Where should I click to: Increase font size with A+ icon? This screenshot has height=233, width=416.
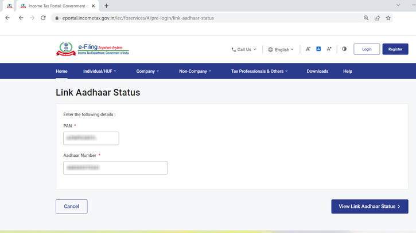[329, 49]
